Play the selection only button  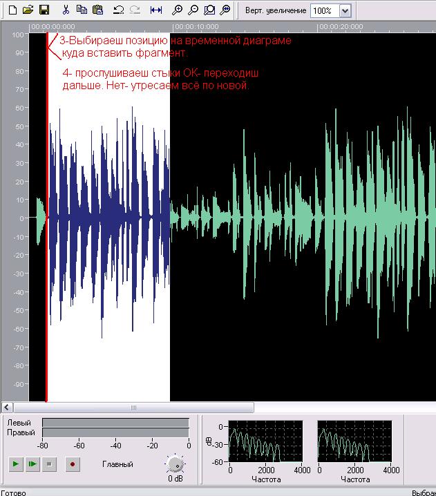pyautogui.click(x=32, y=464)
